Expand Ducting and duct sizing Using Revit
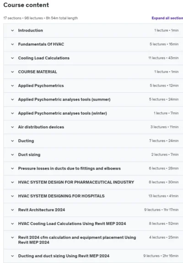183x263 pixels. pyautogui.click(x=64, y=256)
